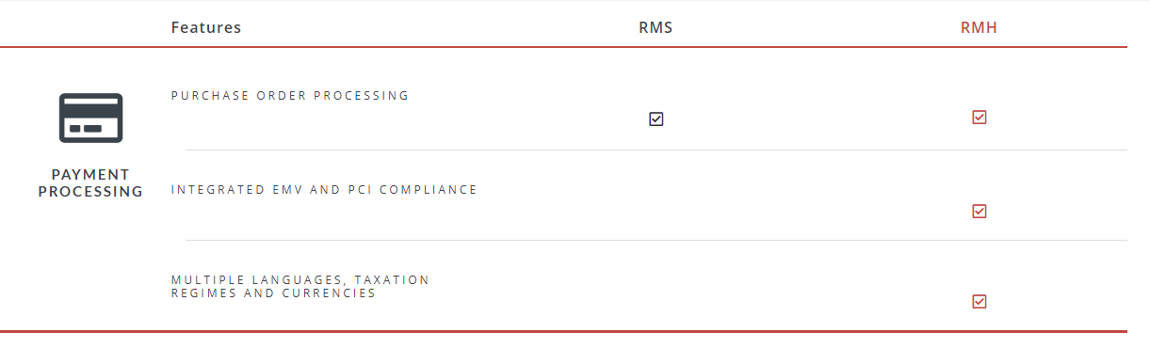Click the word PROCESSING under the card icon
This screenshot has width=1150, height=348.
click(x=90, y=192)
